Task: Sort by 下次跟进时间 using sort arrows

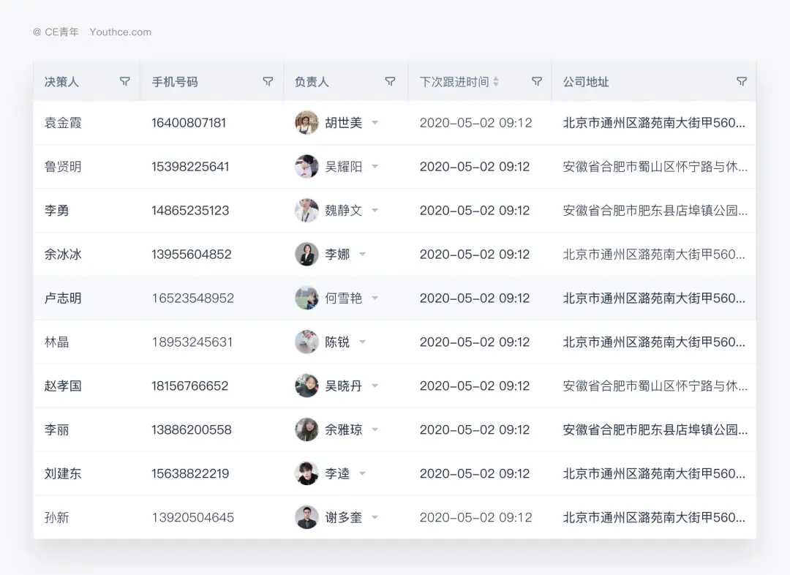Action: (496, 82)
